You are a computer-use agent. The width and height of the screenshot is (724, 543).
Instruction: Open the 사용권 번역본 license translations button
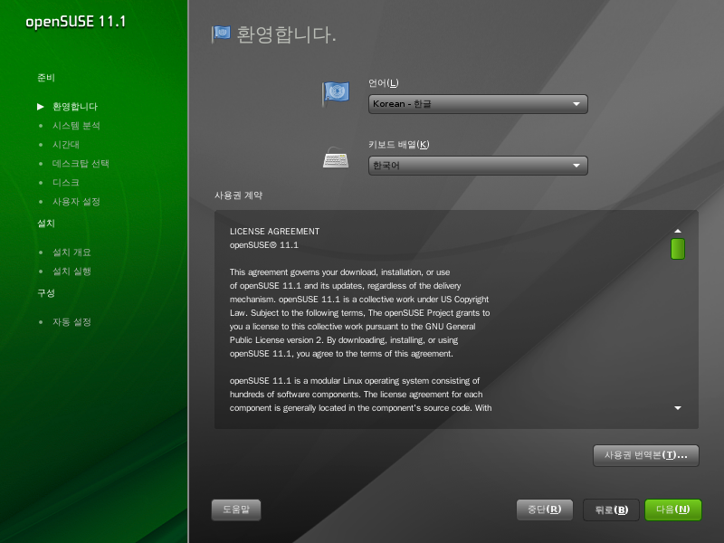pos(645,455)
